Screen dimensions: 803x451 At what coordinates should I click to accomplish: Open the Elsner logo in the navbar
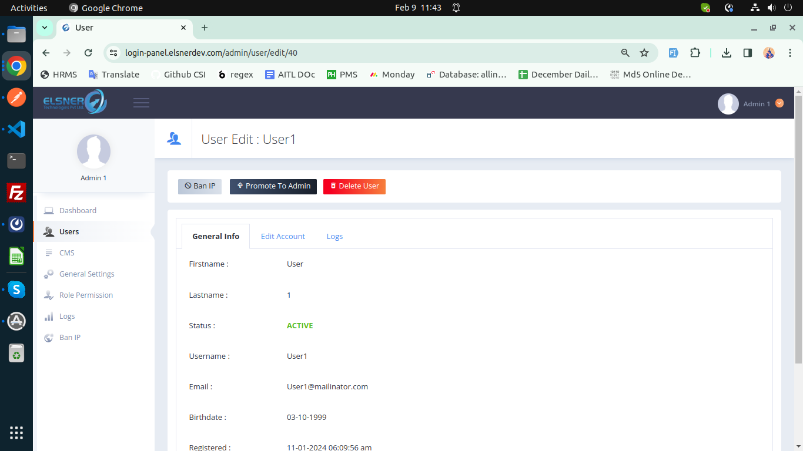73,102
